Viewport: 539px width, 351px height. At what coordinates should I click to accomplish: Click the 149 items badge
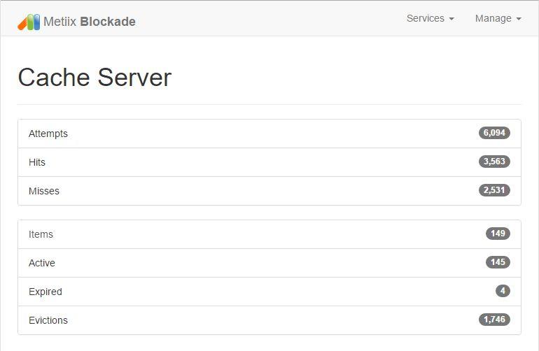[x=498, y=234]
